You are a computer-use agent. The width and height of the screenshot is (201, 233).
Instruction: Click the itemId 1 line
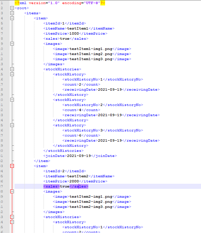point(65,23)
